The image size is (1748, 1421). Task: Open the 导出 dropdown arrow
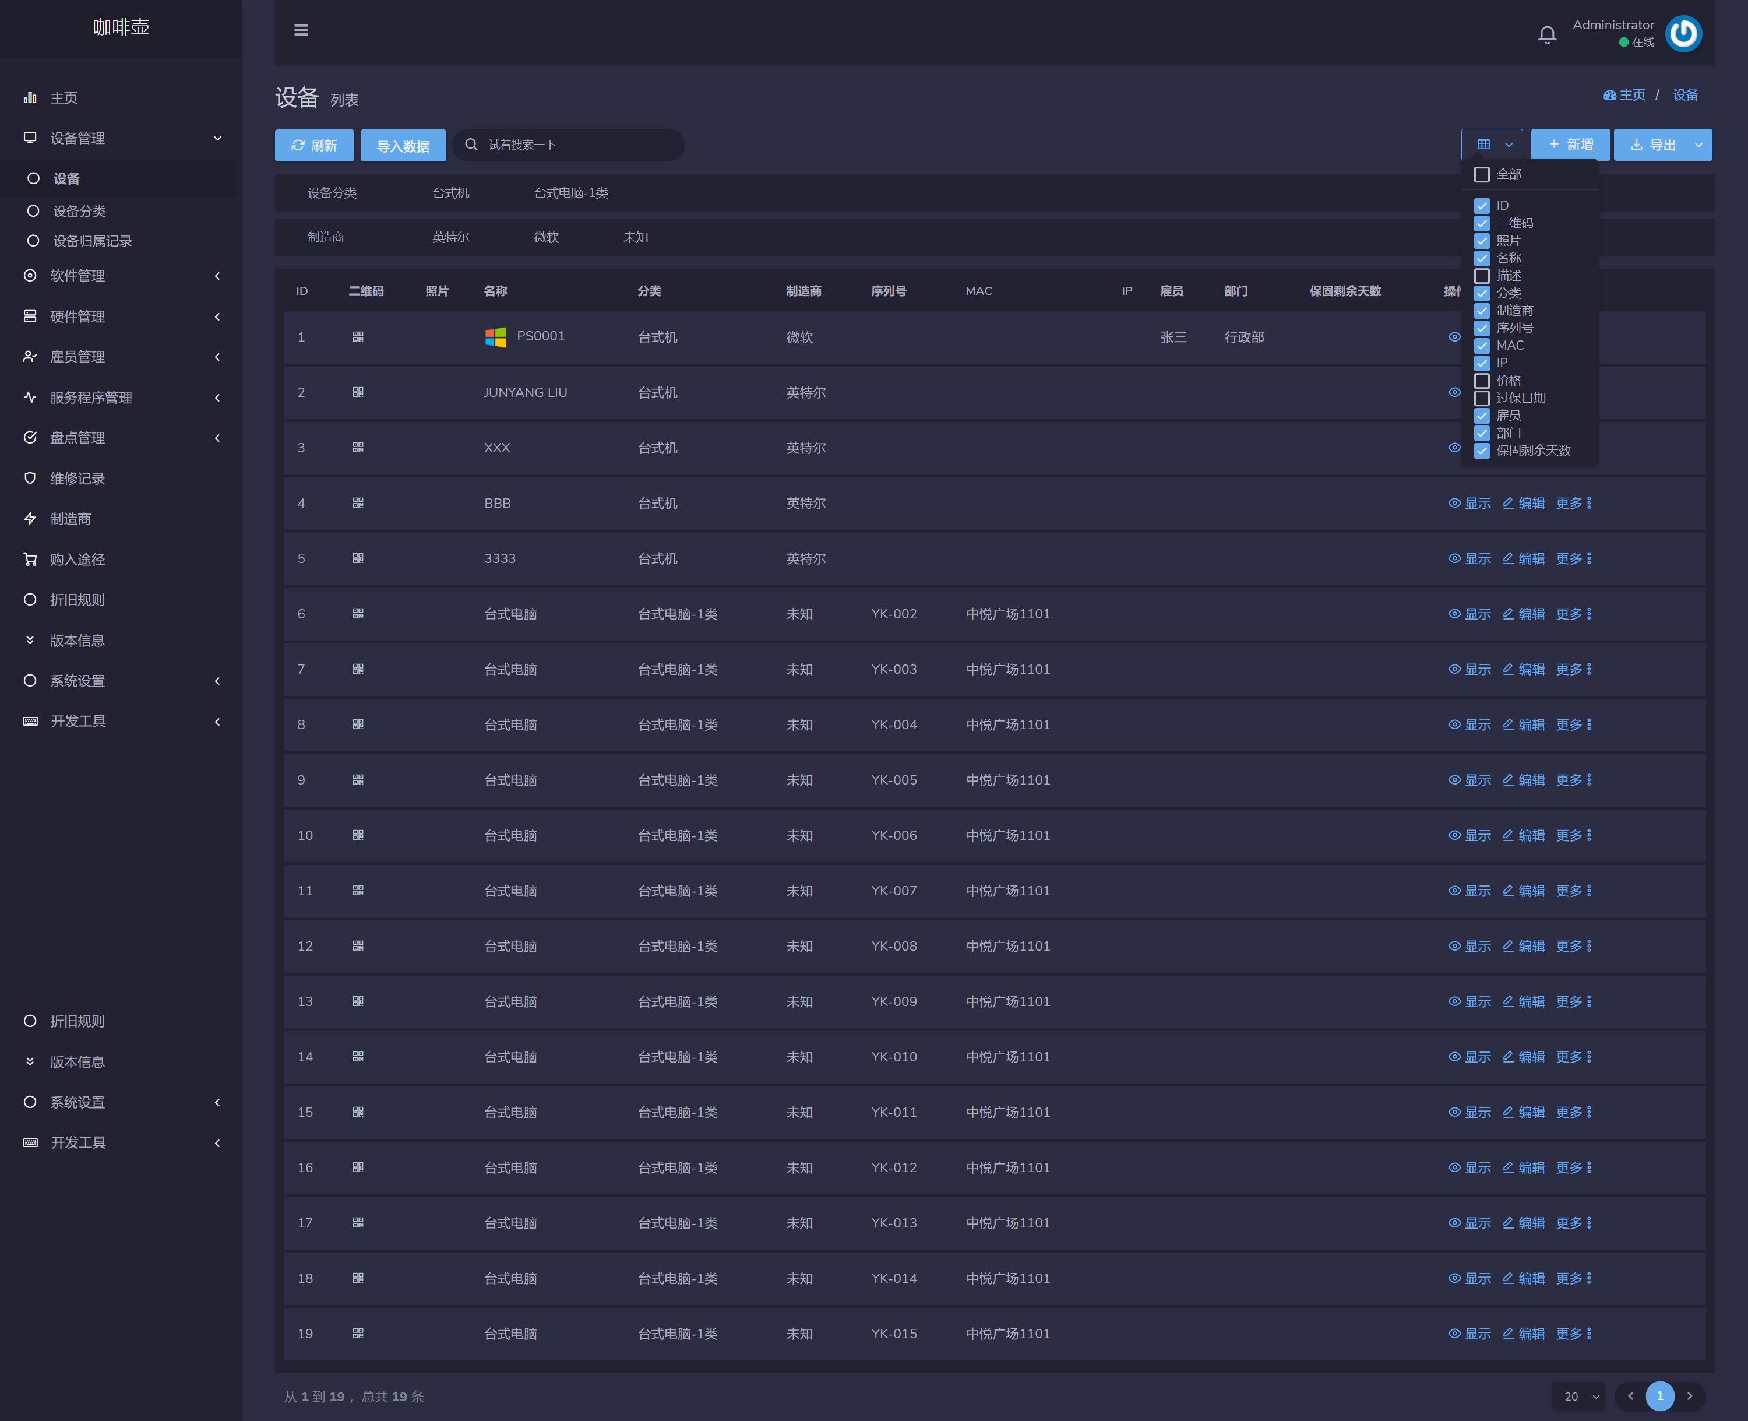(1699, 145)
